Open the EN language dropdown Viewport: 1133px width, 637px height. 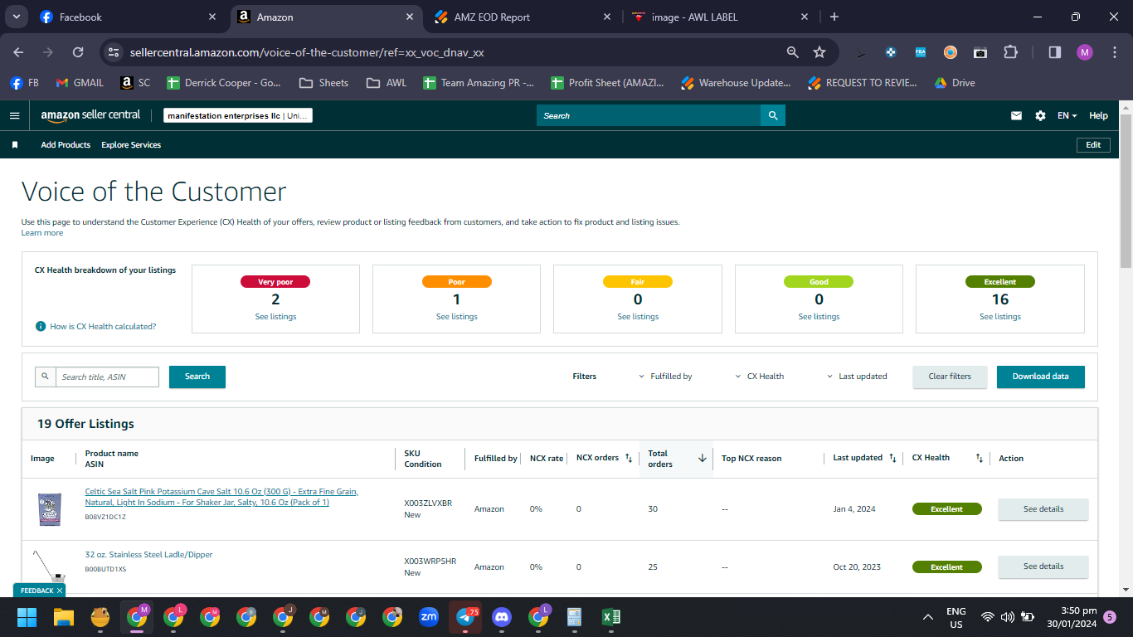tap(1067, 115)
